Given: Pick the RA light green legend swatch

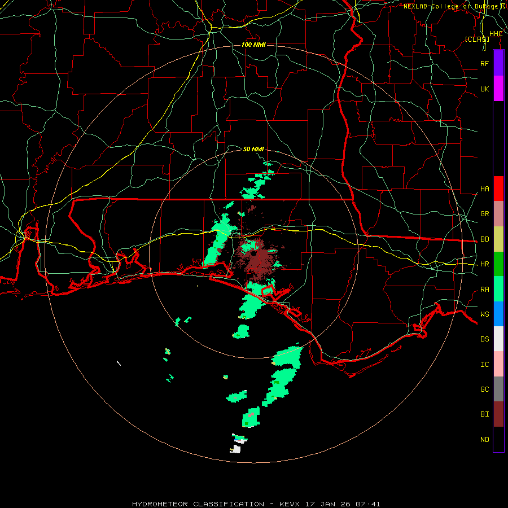Looking at the screenshot, I should click(x=498, y=289).
